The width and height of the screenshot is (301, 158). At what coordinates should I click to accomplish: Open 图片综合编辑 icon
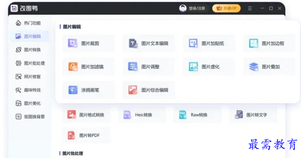133,90
